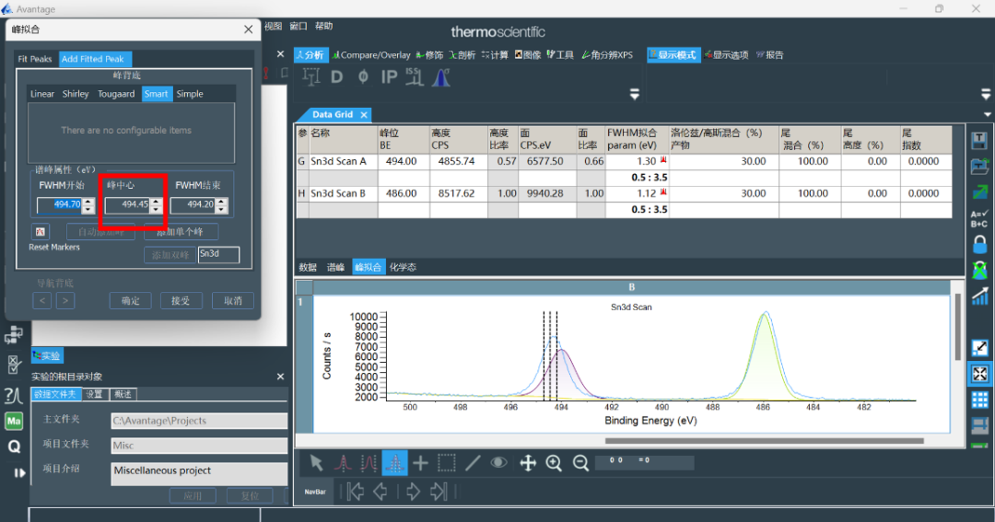Click the zoom in magnifier icon

554,463
